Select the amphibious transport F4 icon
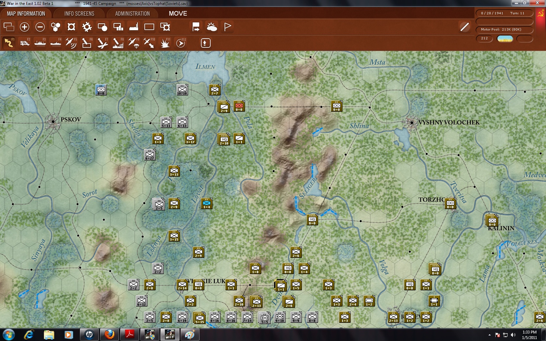This screenshot has height=341, width=546. coord(56,43)
